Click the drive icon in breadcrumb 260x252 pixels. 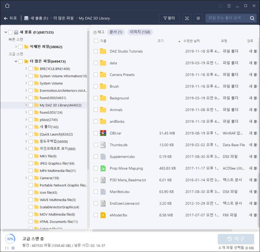tap(26, 18)
